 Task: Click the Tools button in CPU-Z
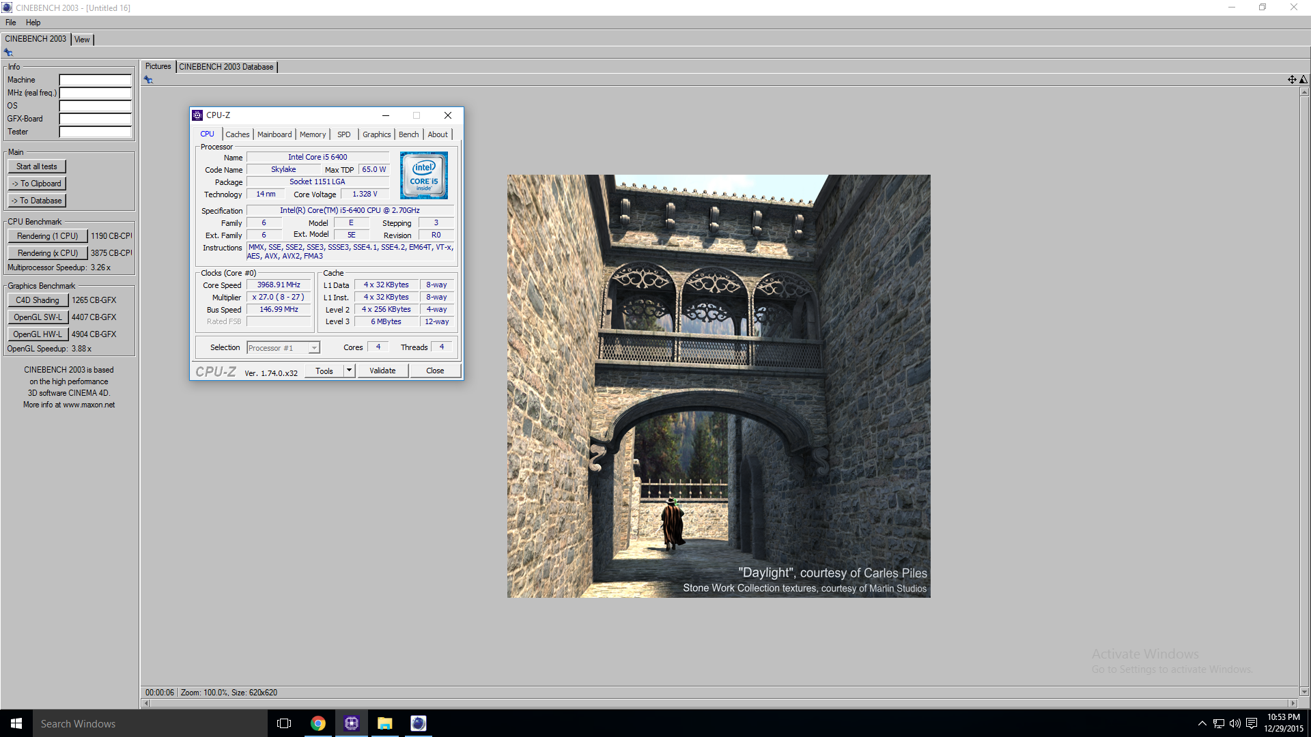coord(324,371)
